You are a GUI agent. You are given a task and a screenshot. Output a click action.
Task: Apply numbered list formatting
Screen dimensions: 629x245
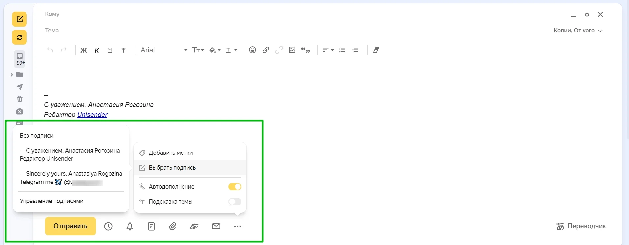coord(355,50)
